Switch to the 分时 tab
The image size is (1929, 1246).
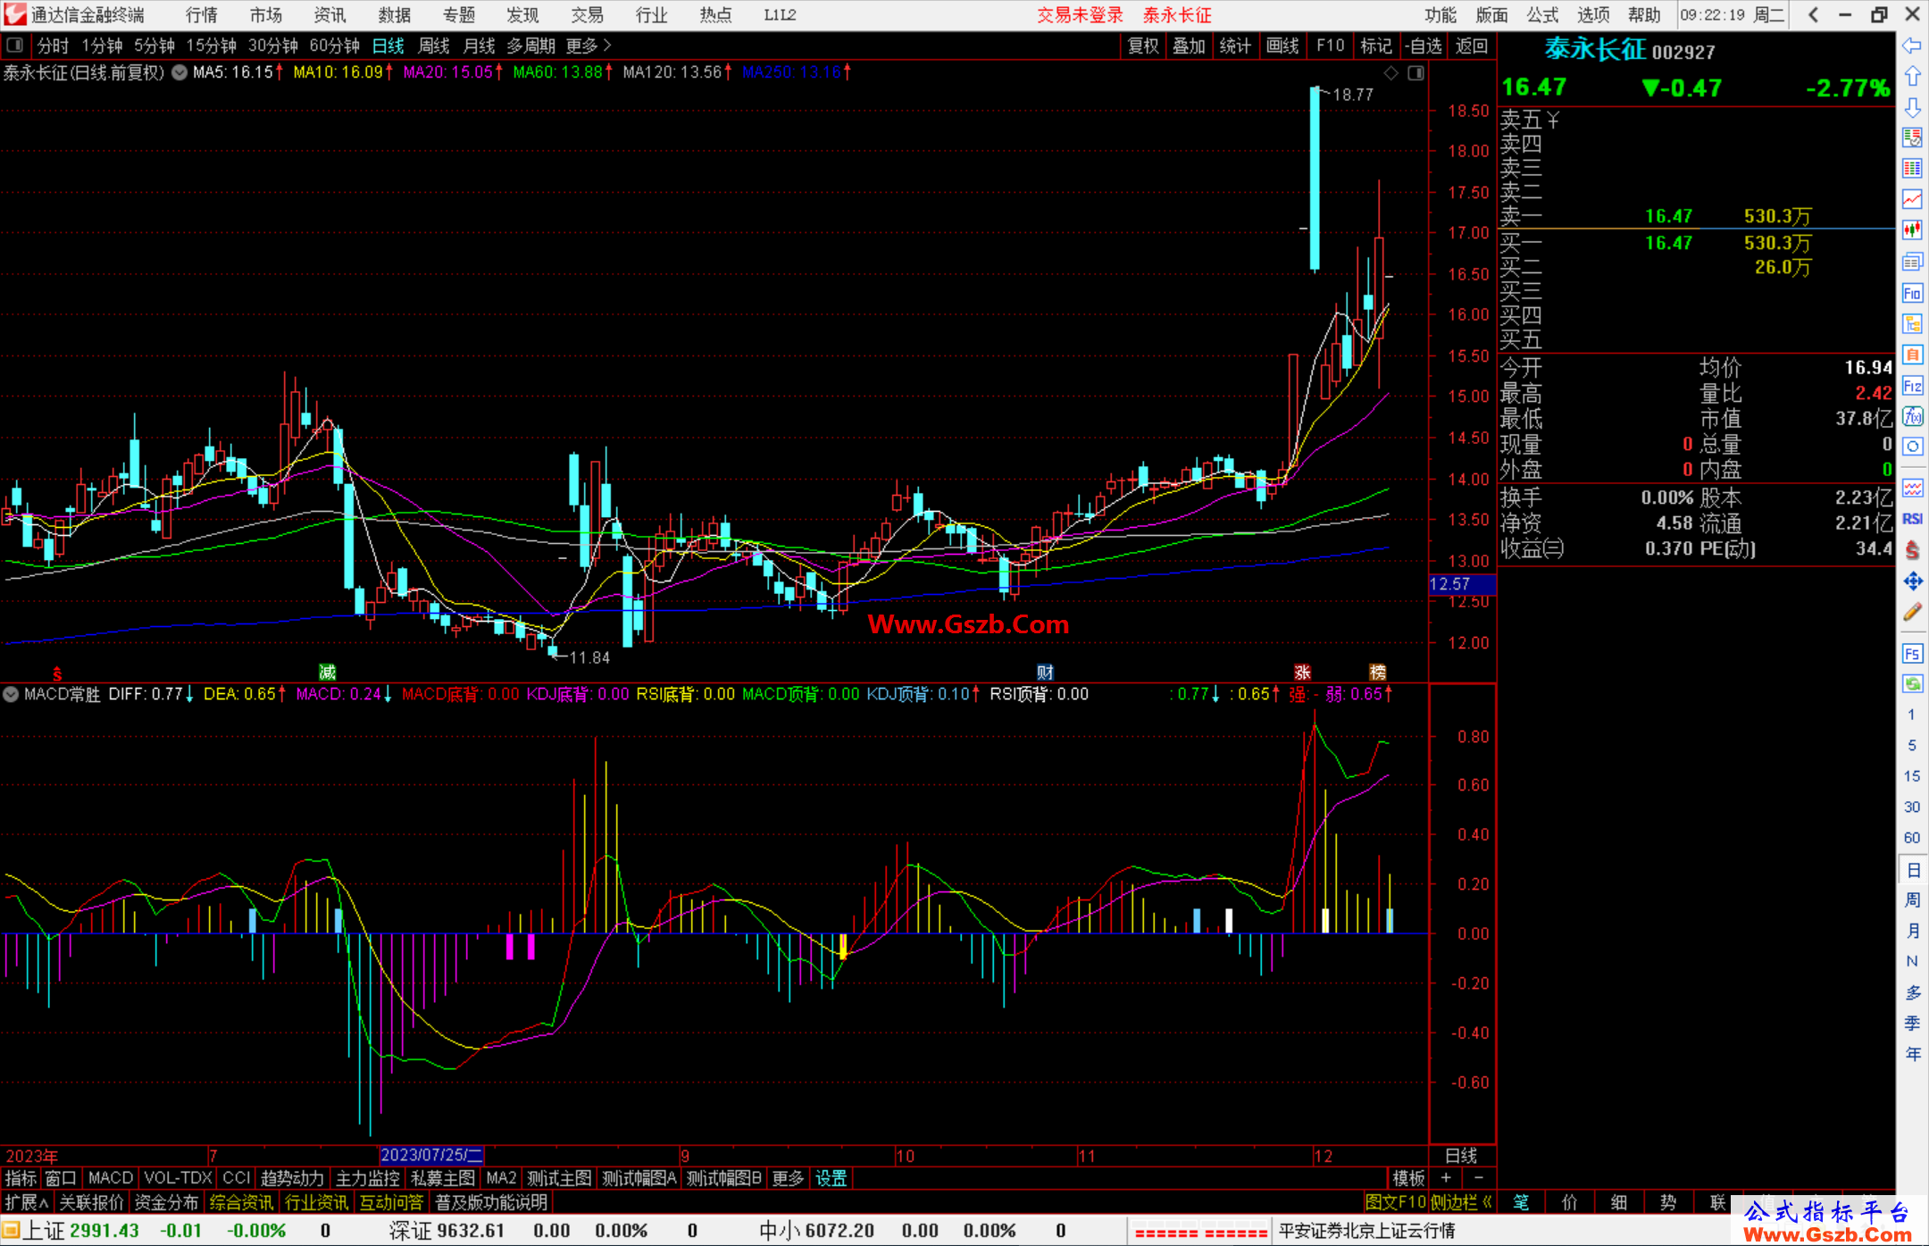coord(53,46)
